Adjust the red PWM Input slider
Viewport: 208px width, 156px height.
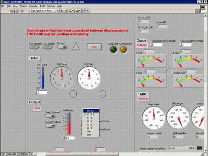point(69,123)
